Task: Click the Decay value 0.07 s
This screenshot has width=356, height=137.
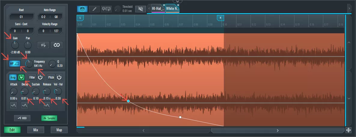Action: (25, 99)
